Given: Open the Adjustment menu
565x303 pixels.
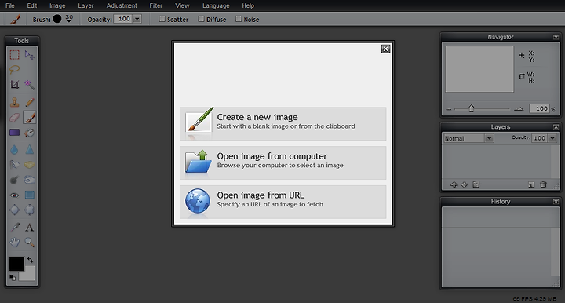Looking at the screenshot, I should click(x=122, y=5).
